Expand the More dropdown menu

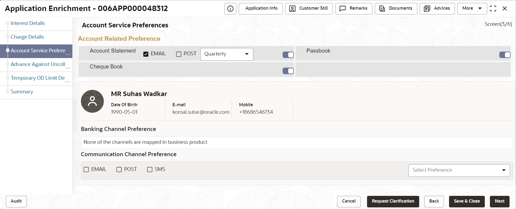[x=472, y=9]
